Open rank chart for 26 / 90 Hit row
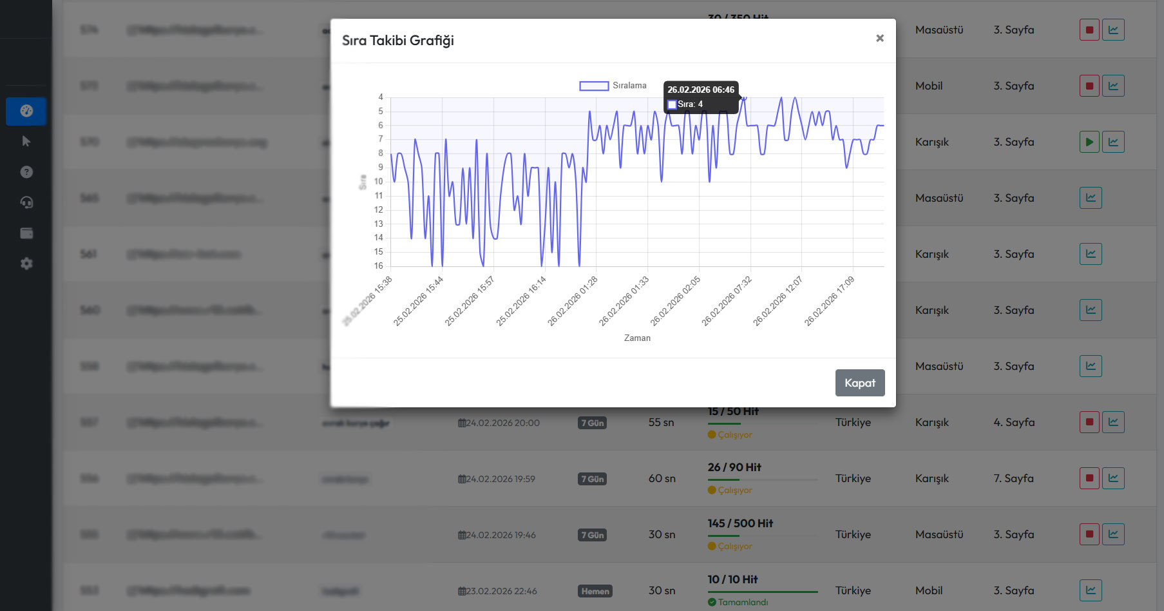The height and width of the screenshot is (611, 1164). click(x=1113, y=478)
